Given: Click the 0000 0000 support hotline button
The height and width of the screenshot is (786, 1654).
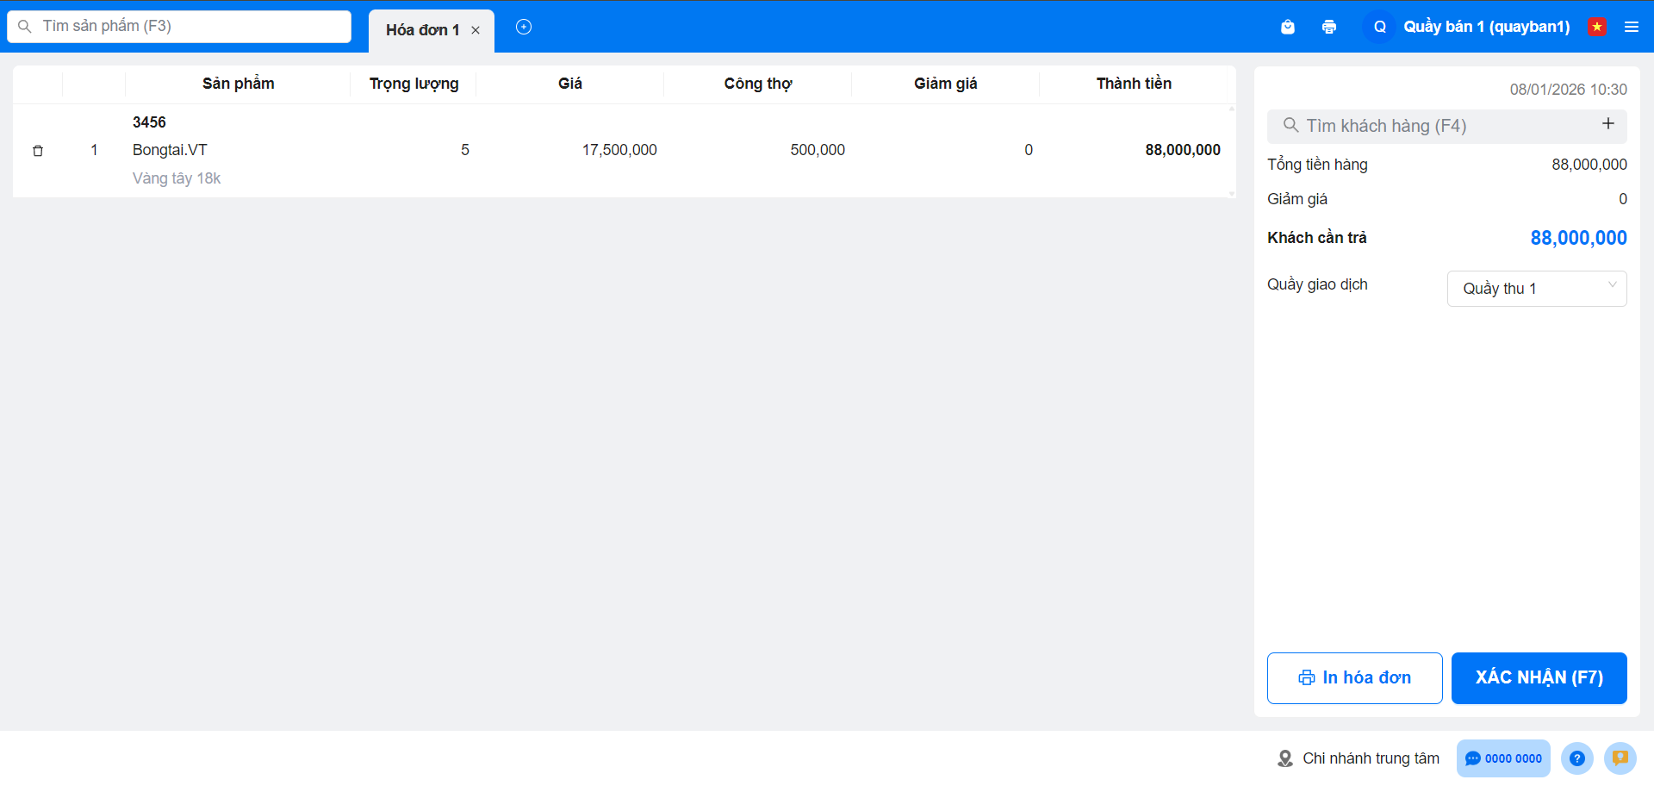Looking at the screenshot, I should pos(1503,758).
